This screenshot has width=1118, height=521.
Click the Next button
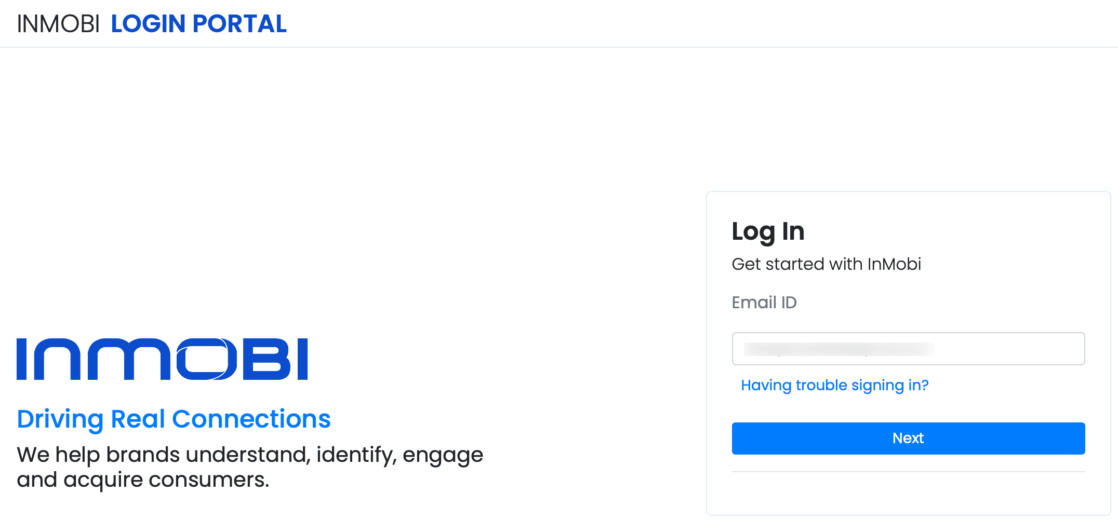(908, 438)
